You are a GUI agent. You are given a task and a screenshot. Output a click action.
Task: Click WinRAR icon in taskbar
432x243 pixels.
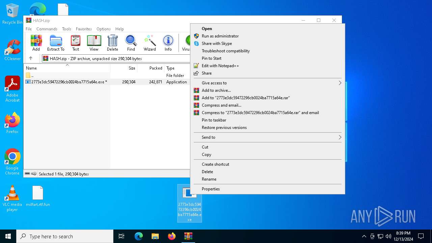(188, 236)
